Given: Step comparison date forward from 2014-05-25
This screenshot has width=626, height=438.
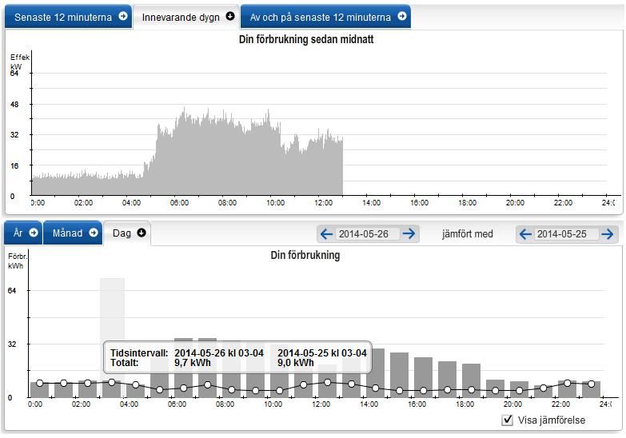Looking at the screenshot, I should [608, 233].
